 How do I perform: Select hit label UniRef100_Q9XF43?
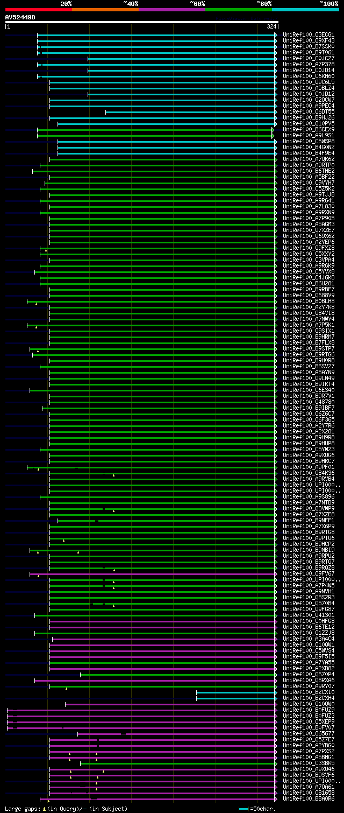[x=309, y=41]
